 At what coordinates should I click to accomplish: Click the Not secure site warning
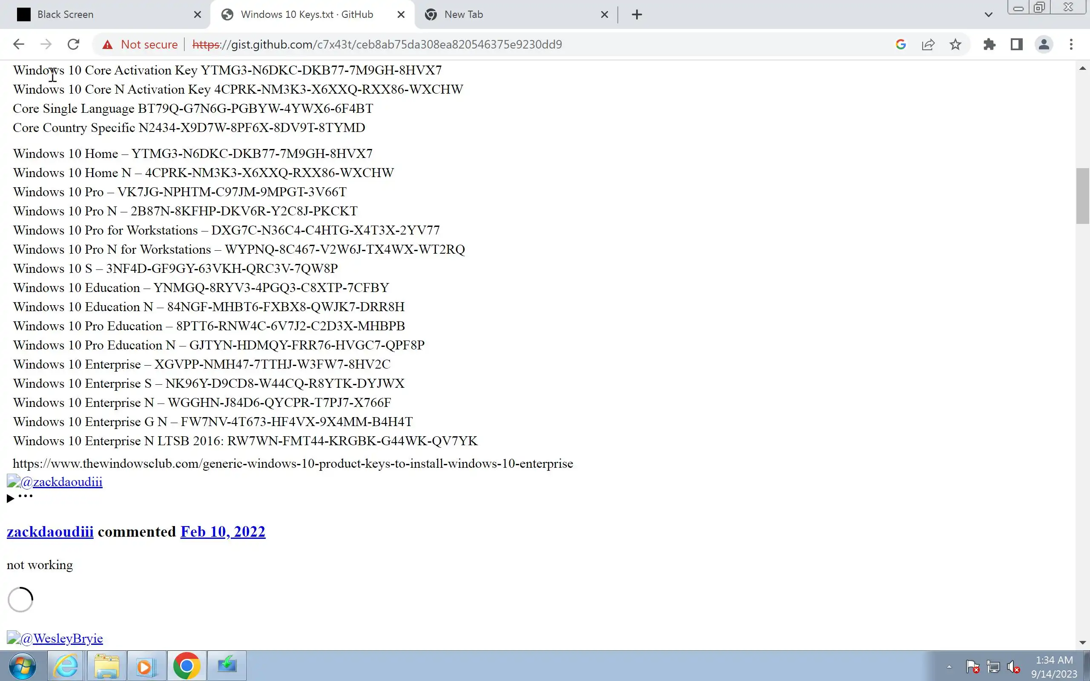point(140,44)
